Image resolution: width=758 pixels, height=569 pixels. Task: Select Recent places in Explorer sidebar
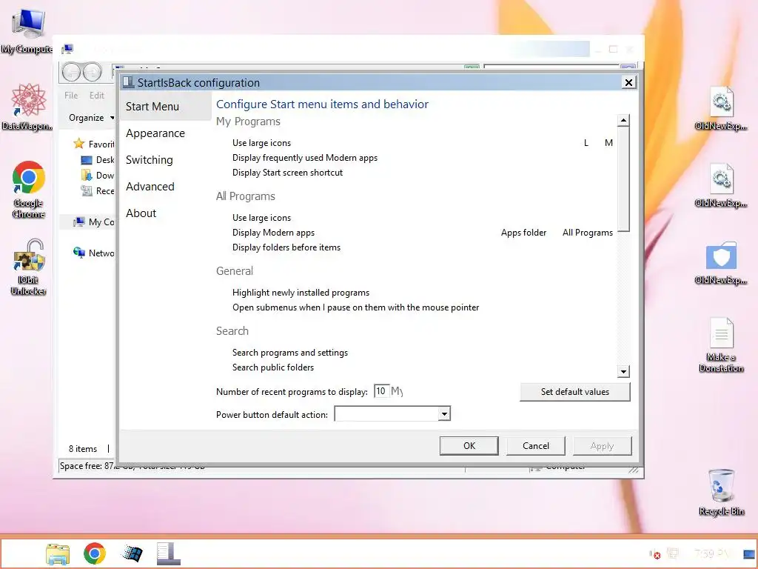click(97, 190)
